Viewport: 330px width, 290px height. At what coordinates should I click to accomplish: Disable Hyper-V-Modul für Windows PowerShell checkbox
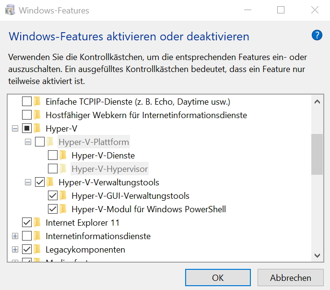pyautogui.click(x=53, y=209)
